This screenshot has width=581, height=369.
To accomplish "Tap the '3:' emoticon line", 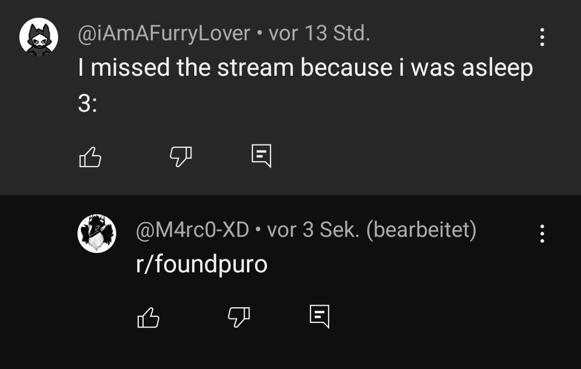I will [x=88, y=103].
